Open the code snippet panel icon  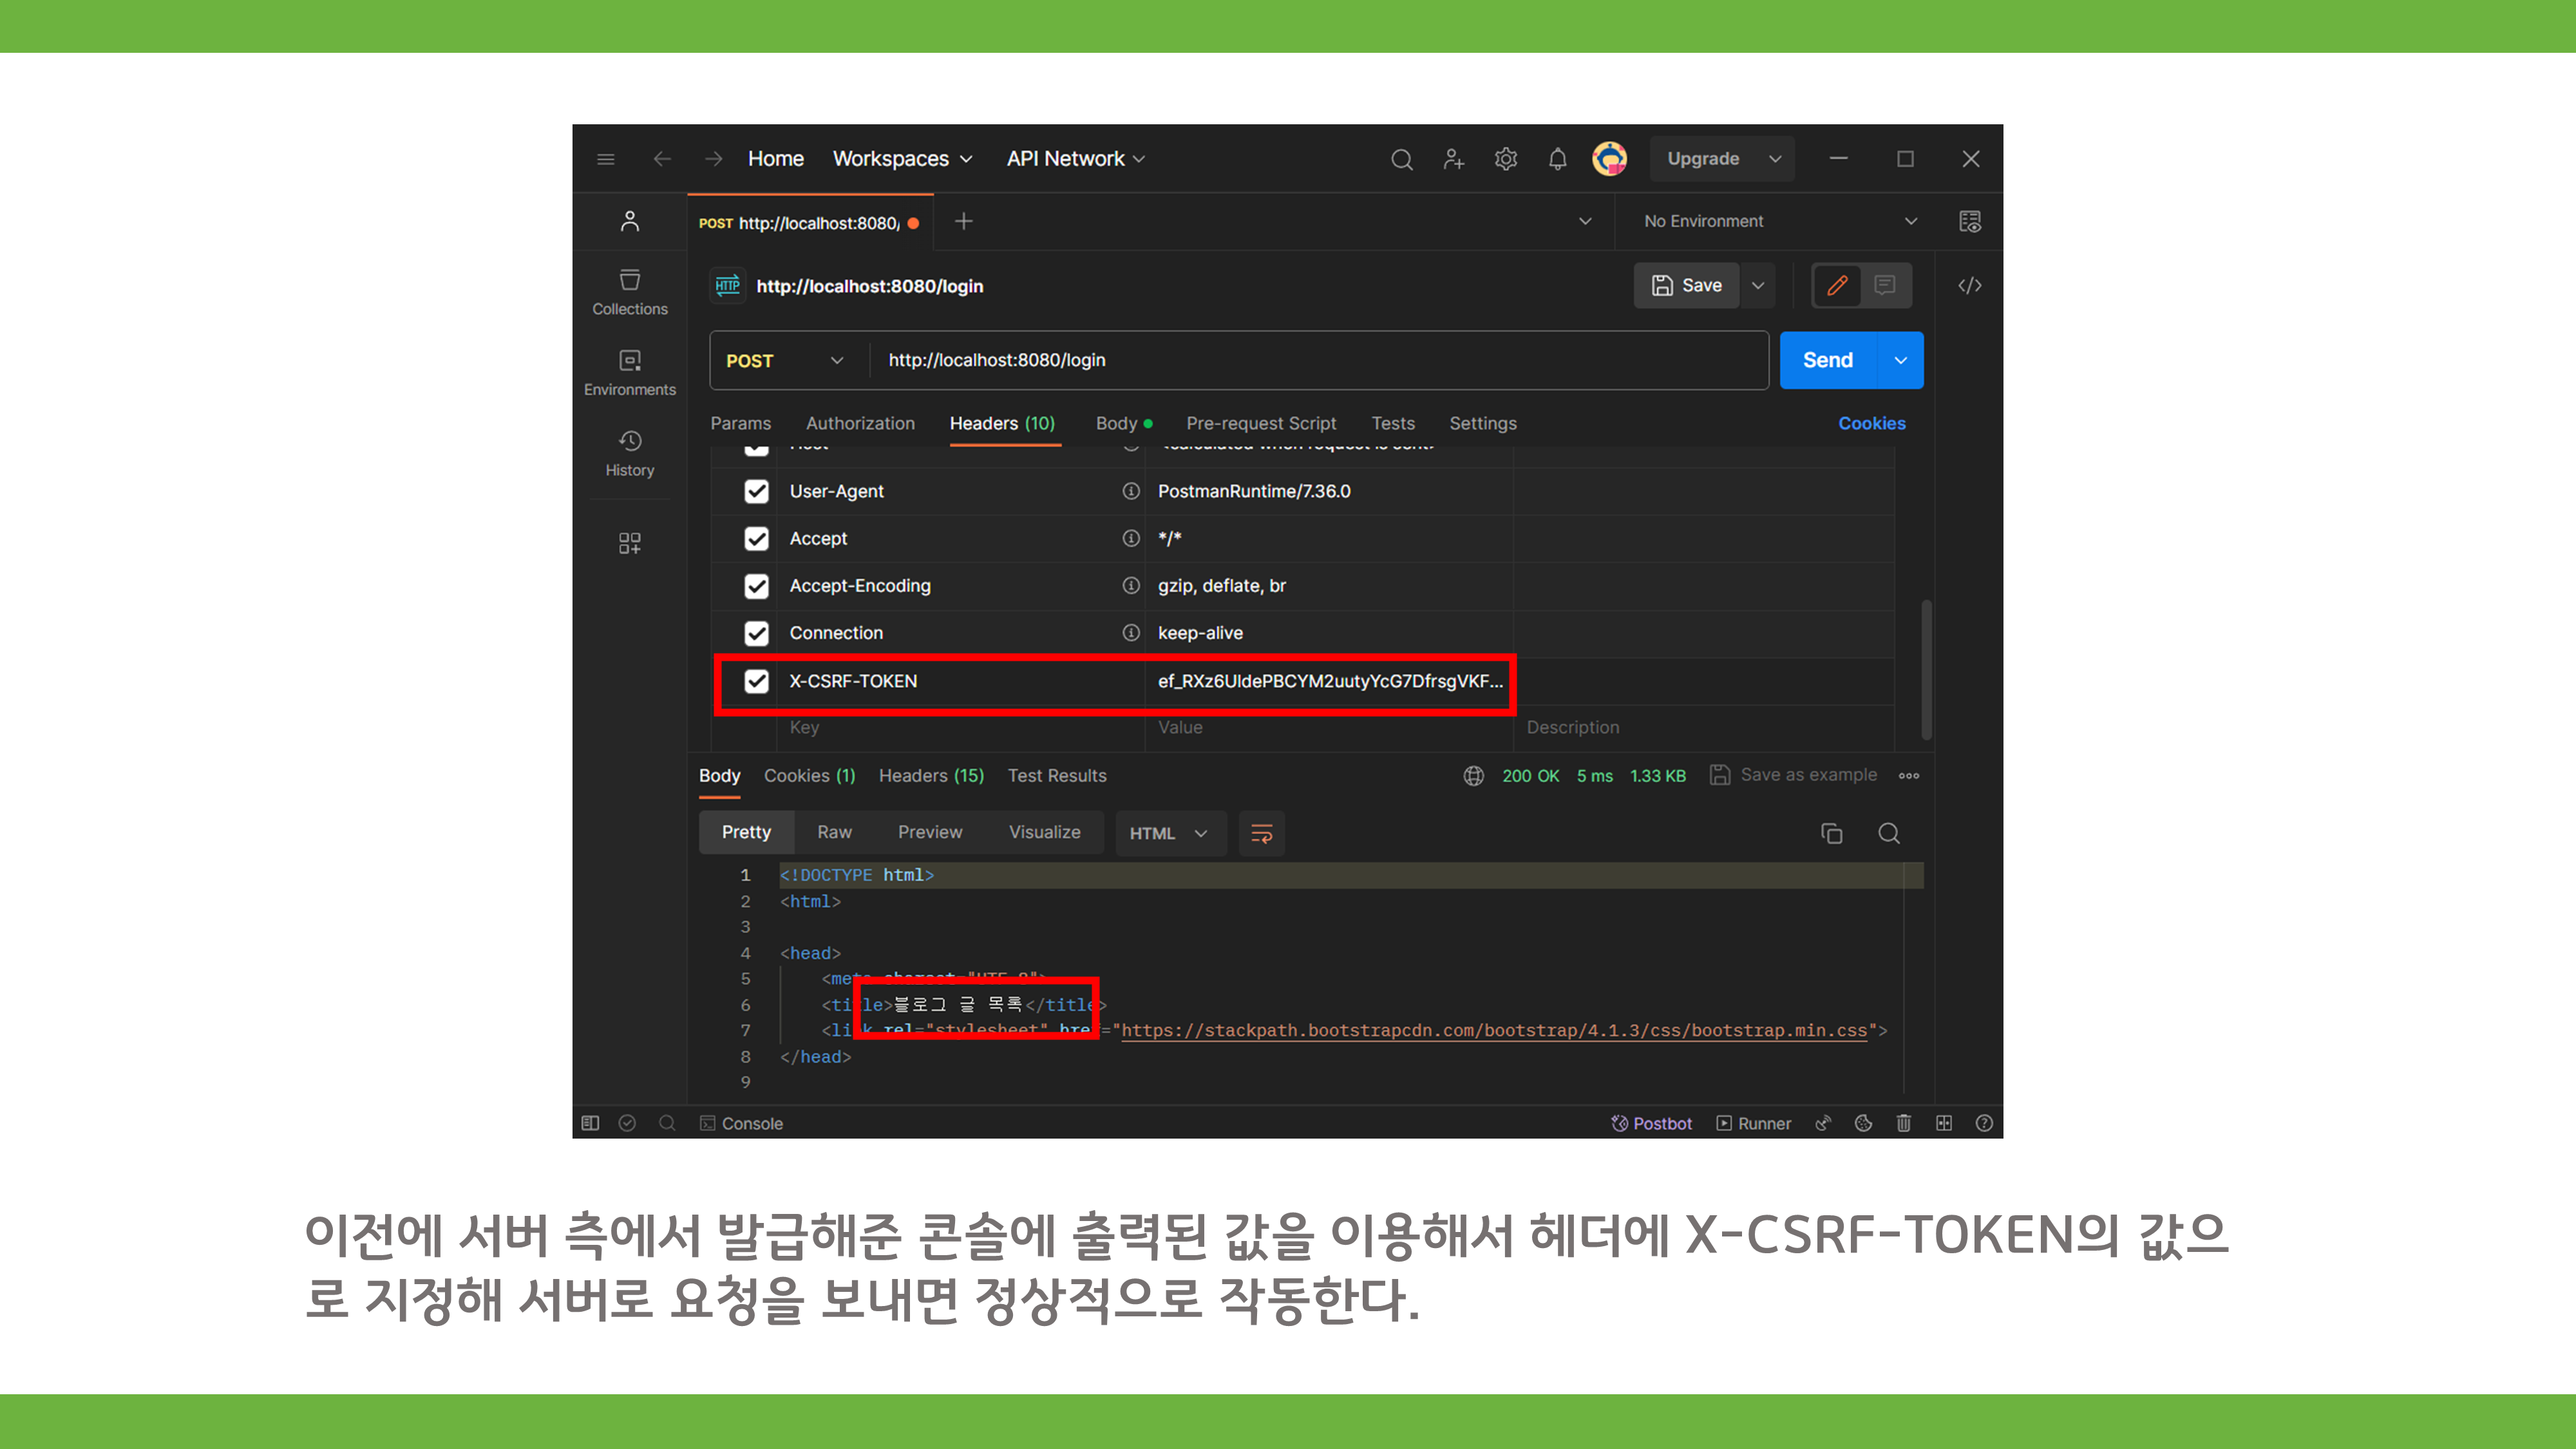click(1969, 286)
